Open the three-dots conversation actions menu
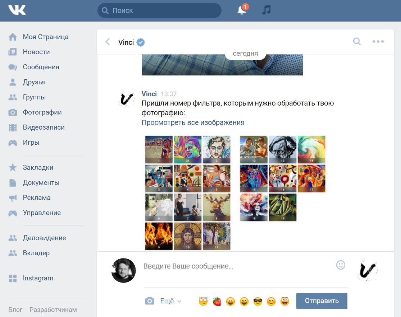401x317 pixels. pos(378,42)
